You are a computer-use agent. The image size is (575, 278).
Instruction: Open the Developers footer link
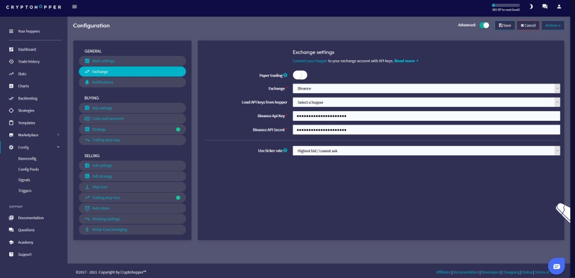(490, 272)
